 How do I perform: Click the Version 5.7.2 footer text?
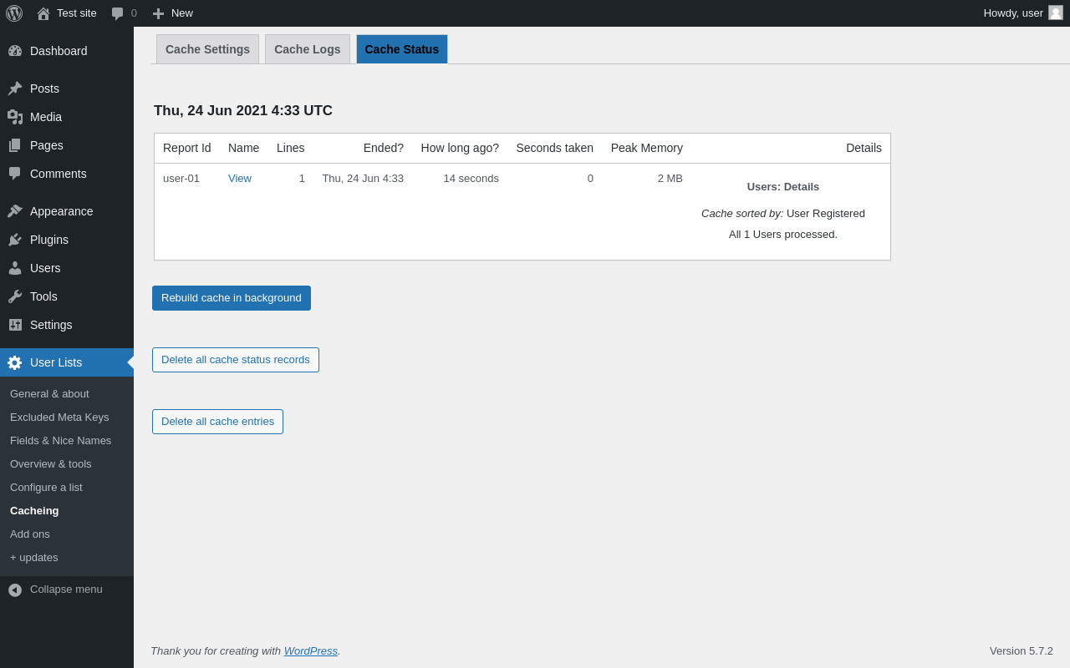pos(1022,650)
